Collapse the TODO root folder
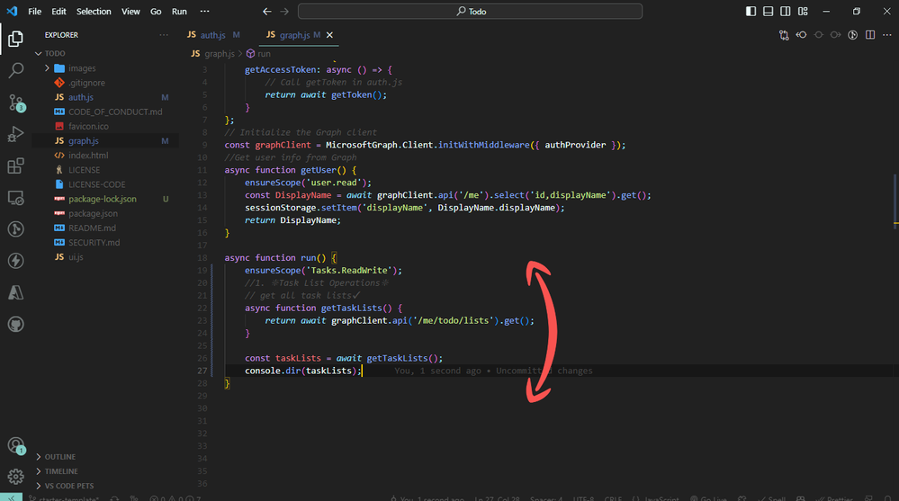The image size is (899, 501). (39, 53)
